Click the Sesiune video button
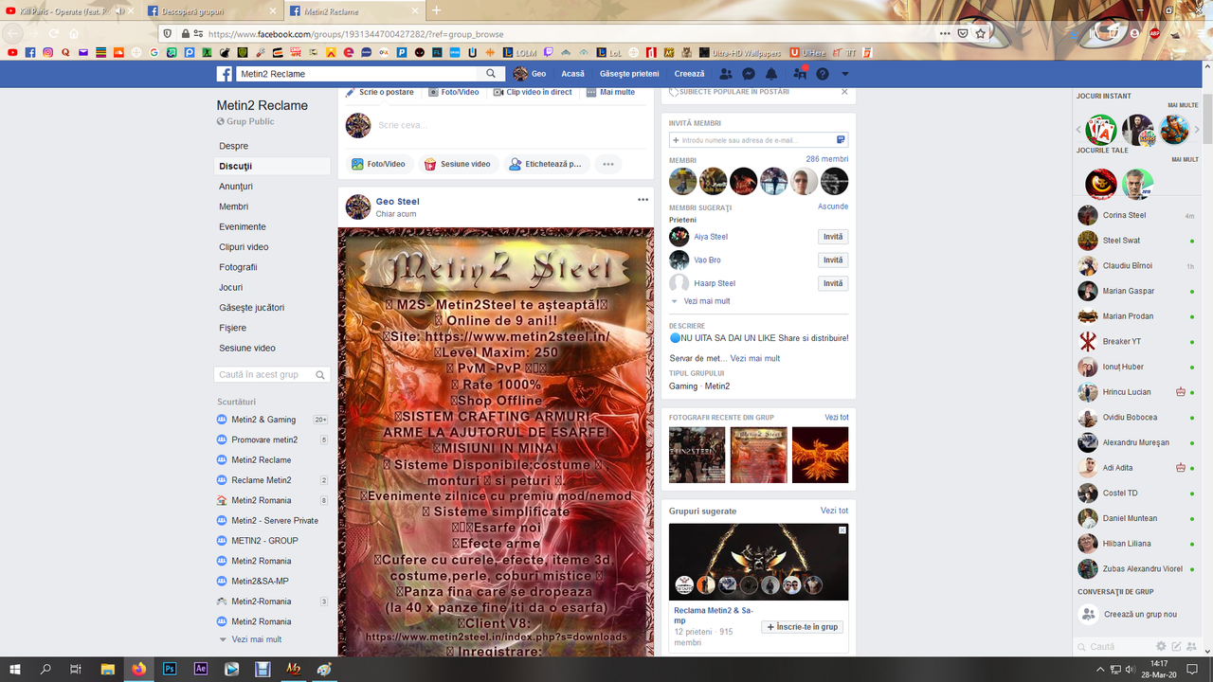 point(457,164)
